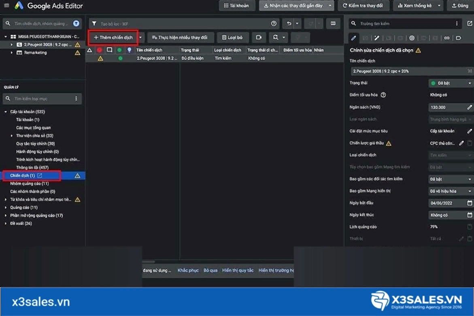Click the undo arrow icon

pyautogui.click(x=289, y=23)
